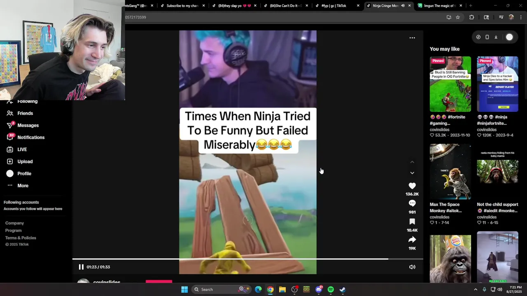The image size is (527, 296).
Task: Share the video with the arrow icon
Action: [x=412, y=240]
